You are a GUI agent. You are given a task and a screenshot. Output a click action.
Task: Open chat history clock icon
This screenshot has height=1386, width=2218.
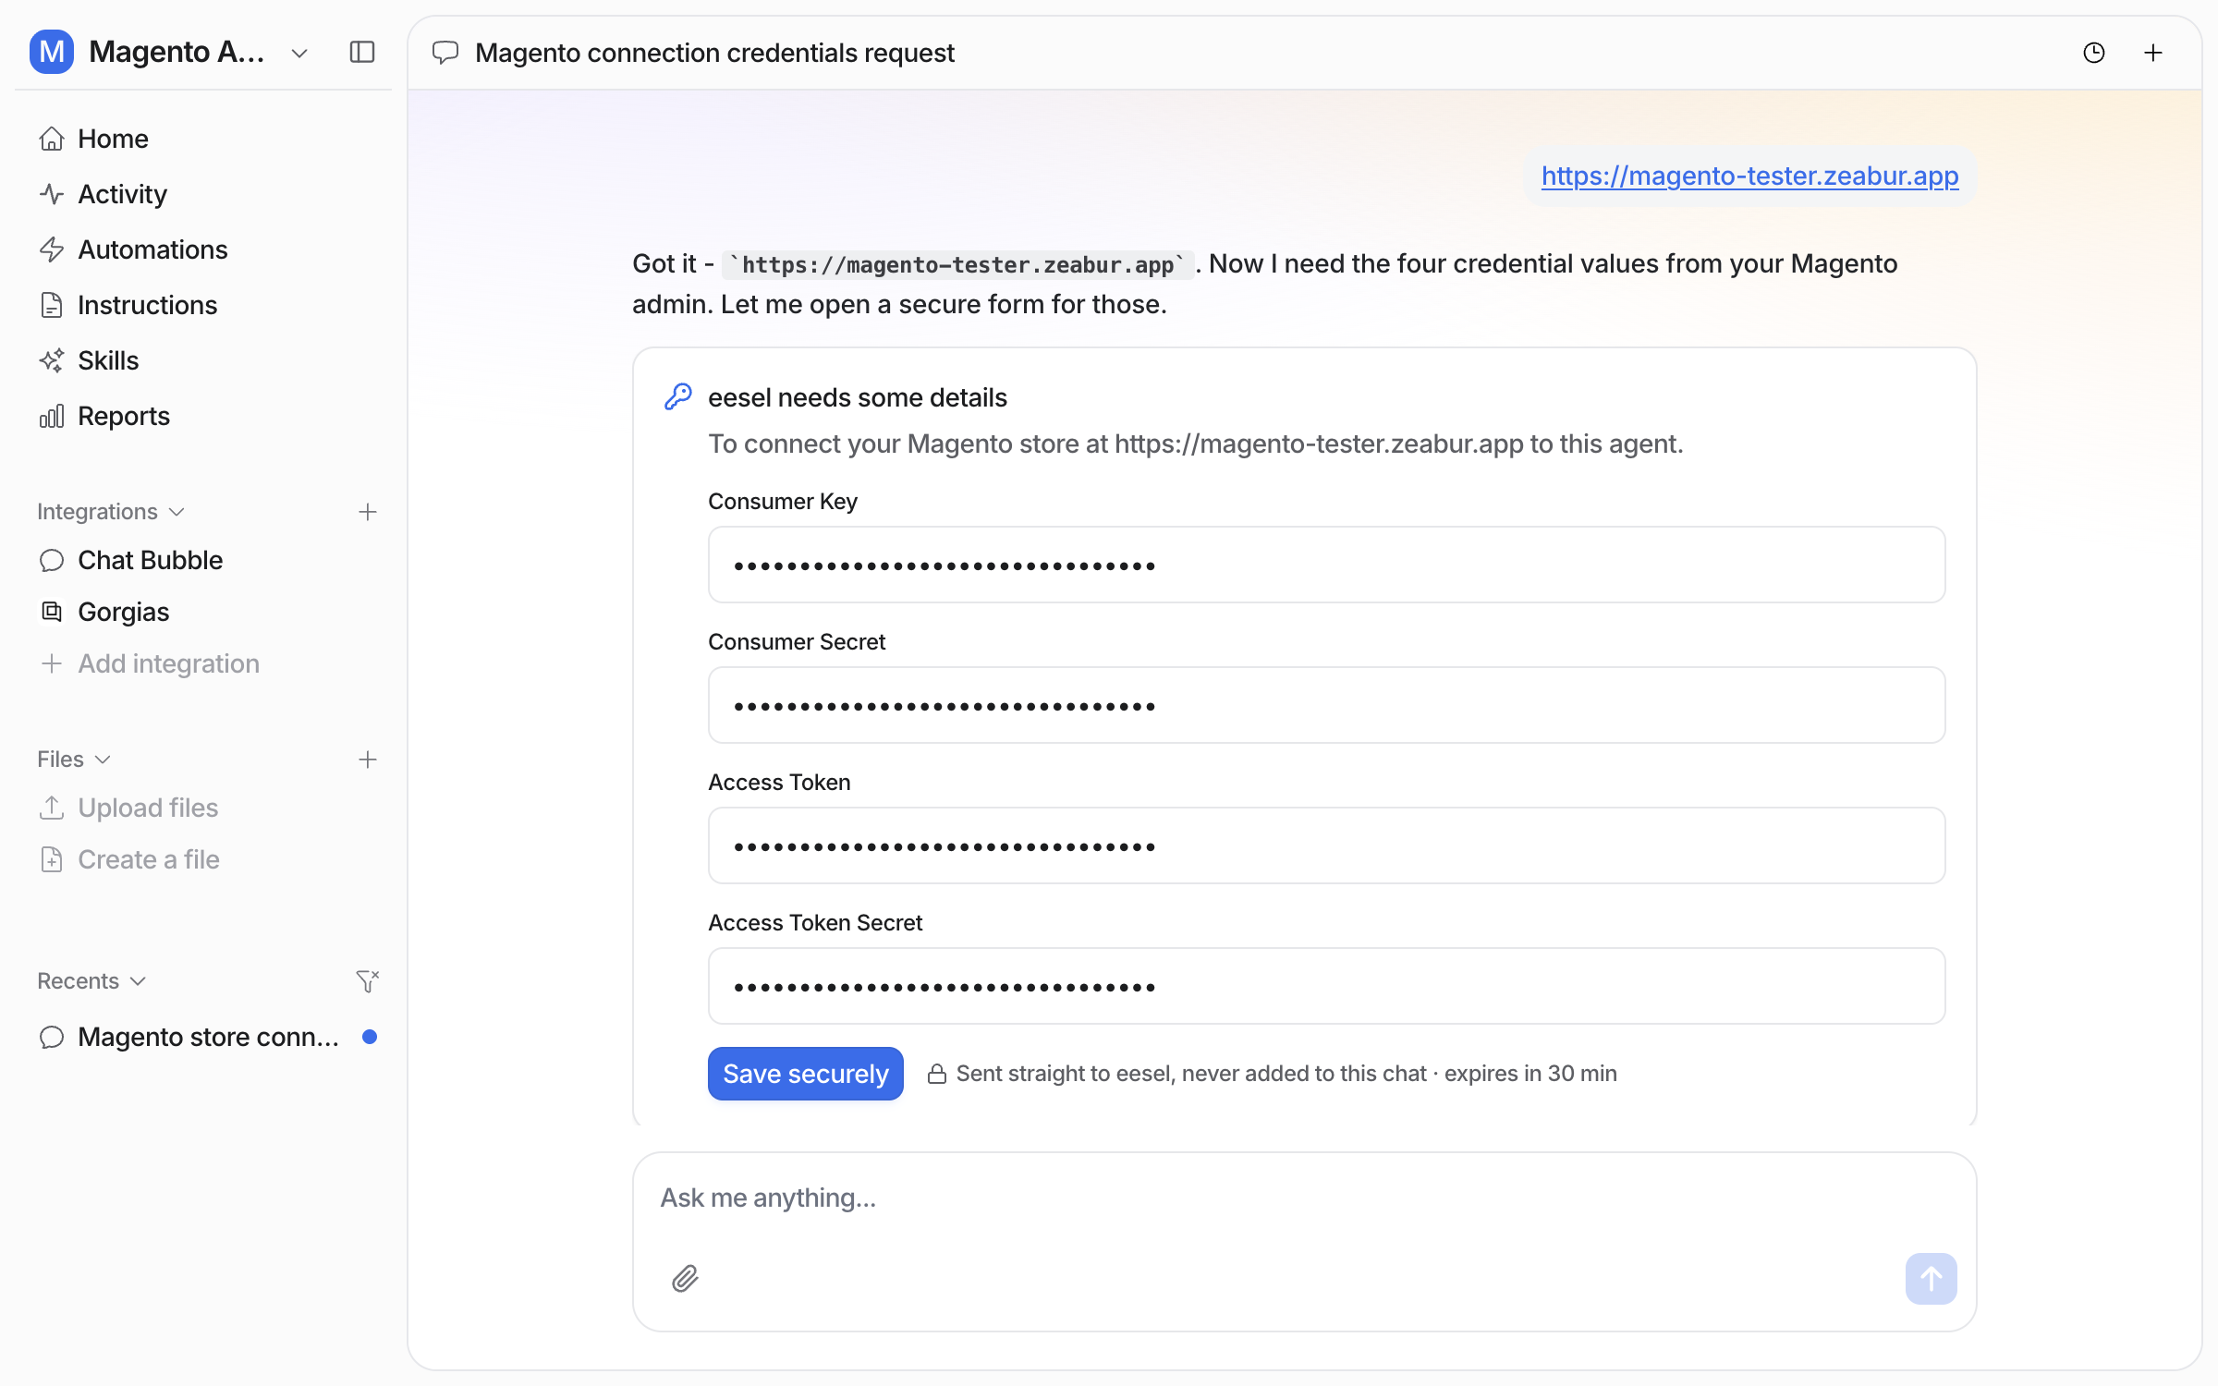2094,53
